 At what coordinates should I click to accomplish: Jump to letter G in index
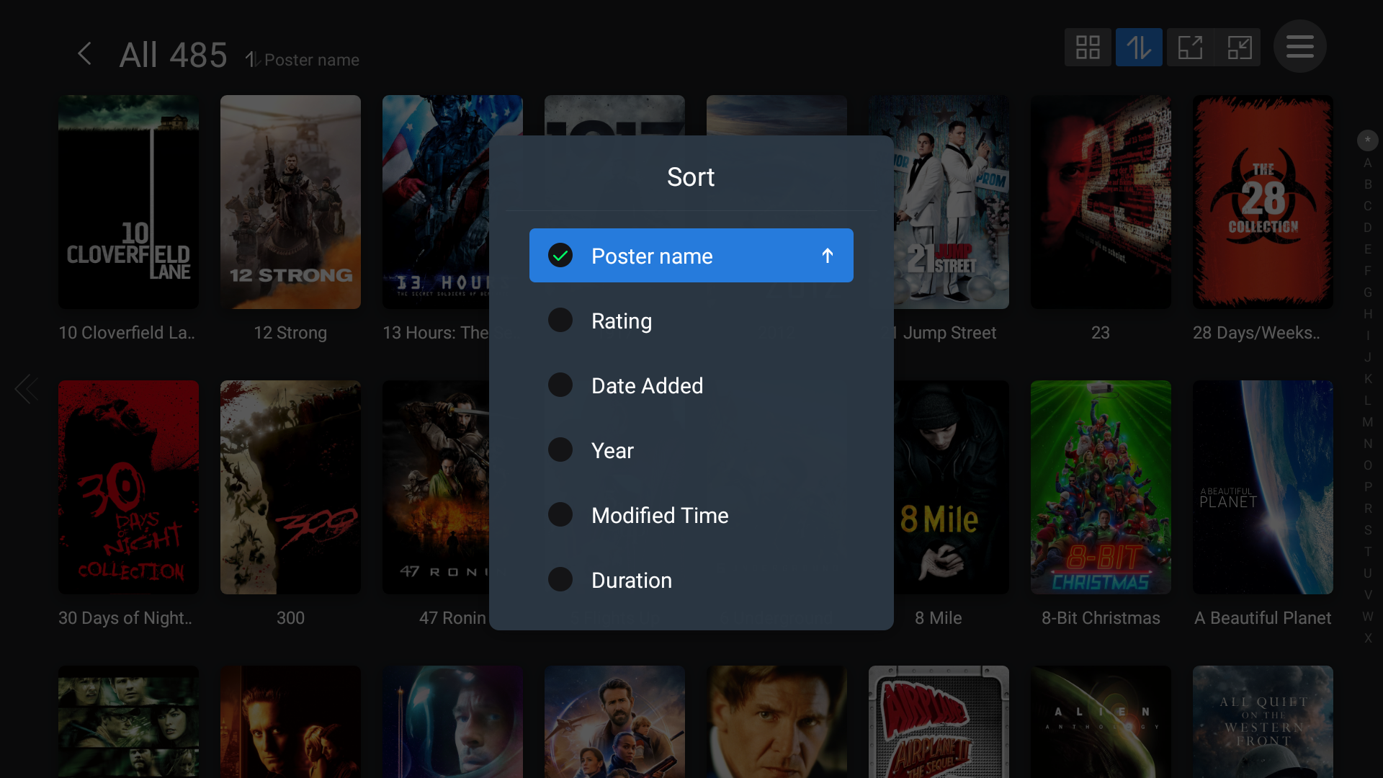(x=1367, y=292)
